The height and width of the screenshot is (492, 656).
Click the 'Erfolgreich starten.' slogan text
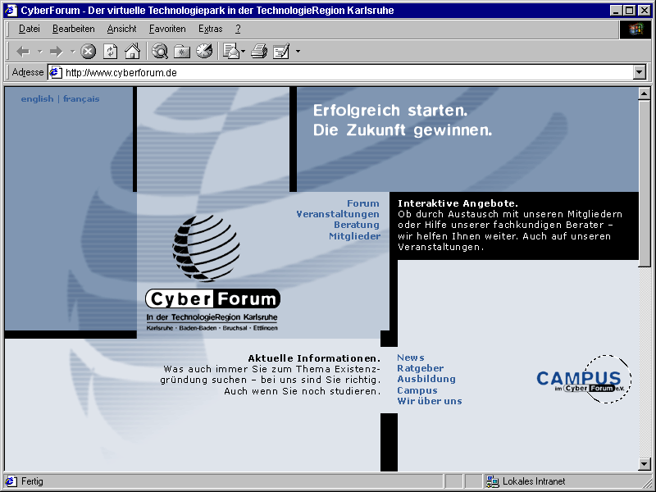point(390,111)
